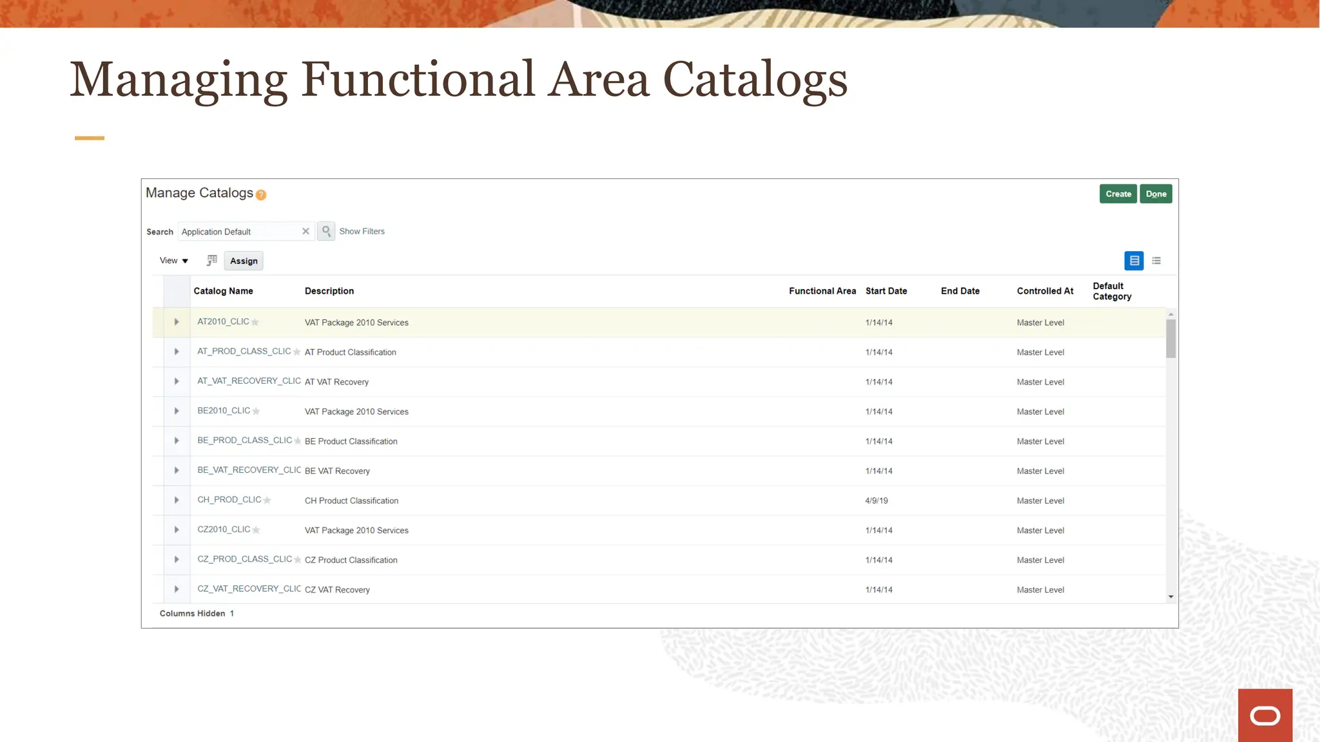Click the red Oracle logo icon
This screenshot has width=1320, height=742.
coord(1265,716)
